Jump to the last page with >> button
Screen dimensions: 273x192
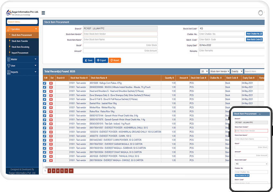[x=71, y=171]
